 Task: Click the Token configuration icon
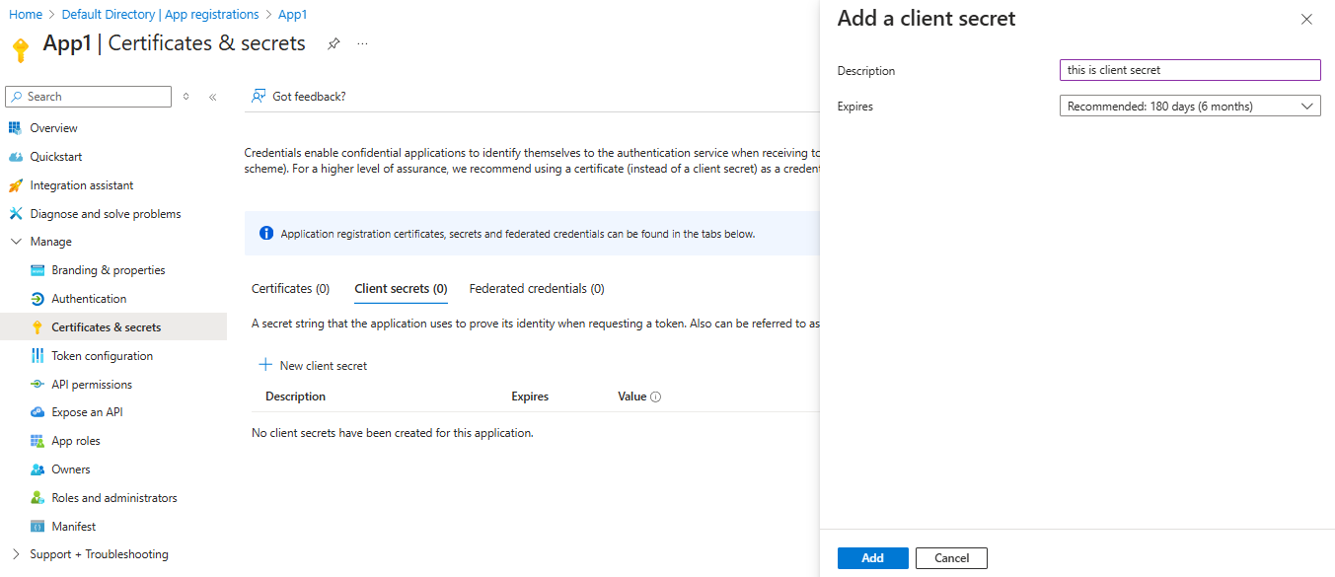click(37, 356)
